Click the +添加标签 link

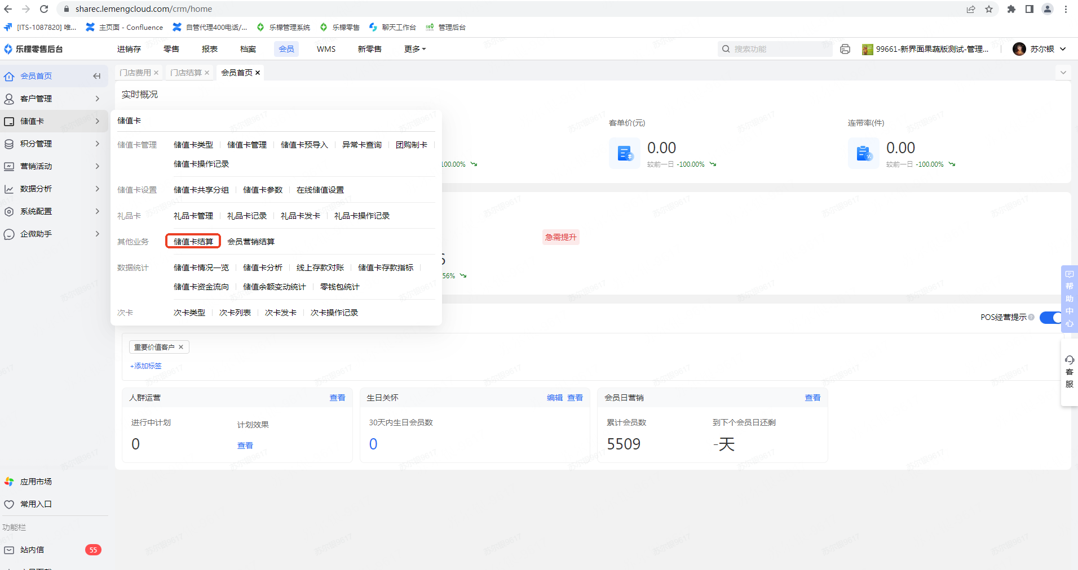[146, 366]
